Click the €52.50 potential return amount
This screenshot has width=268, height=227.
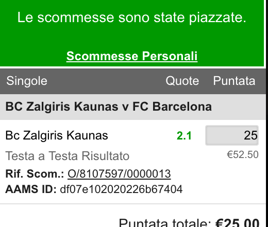243,154
